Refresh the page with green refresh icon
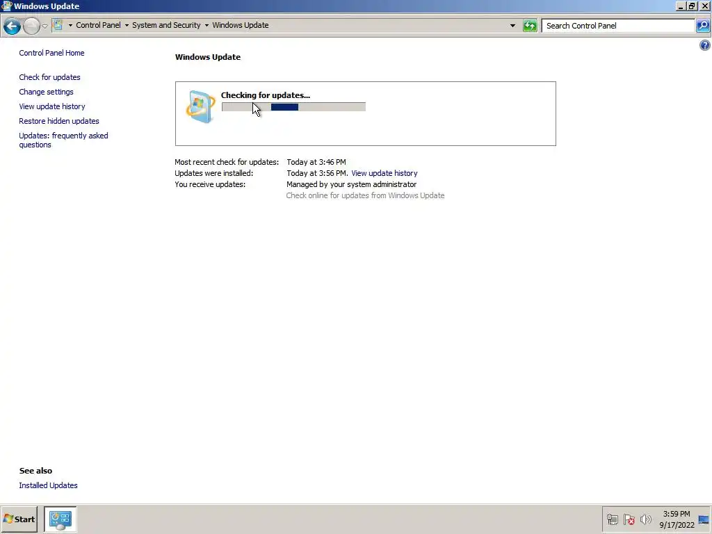 pos(529,26)
